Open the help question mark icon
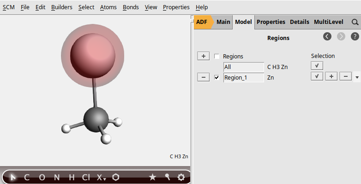 (x=355, y=37)
